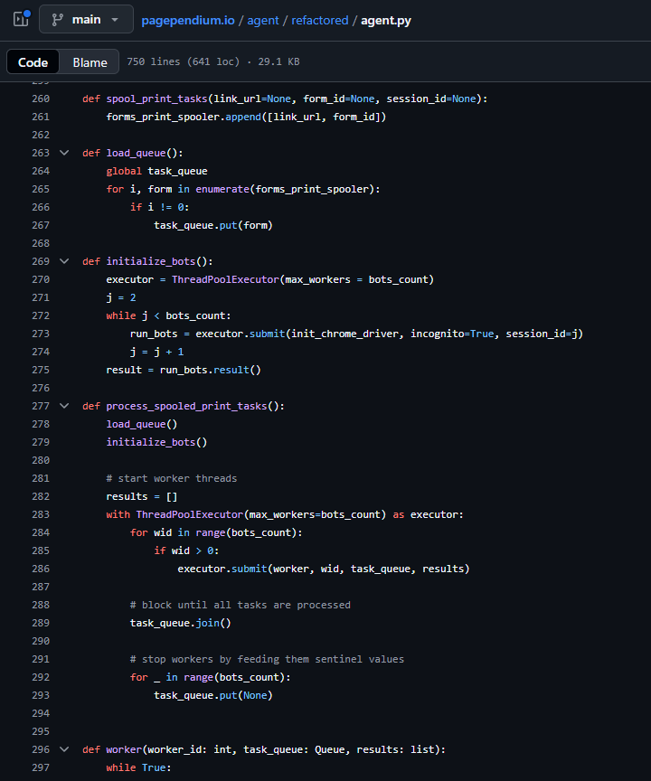Click the agent.py file name in breadcrumb
This screenshot has width=651, height=781.
coord(385,20)
